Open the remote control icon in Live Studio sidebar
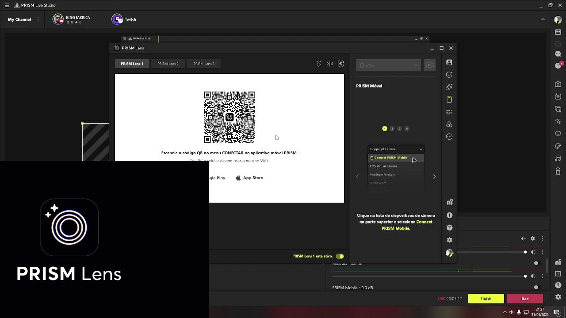The width and height of the screenshot is (566, 318). click(558, 171)
